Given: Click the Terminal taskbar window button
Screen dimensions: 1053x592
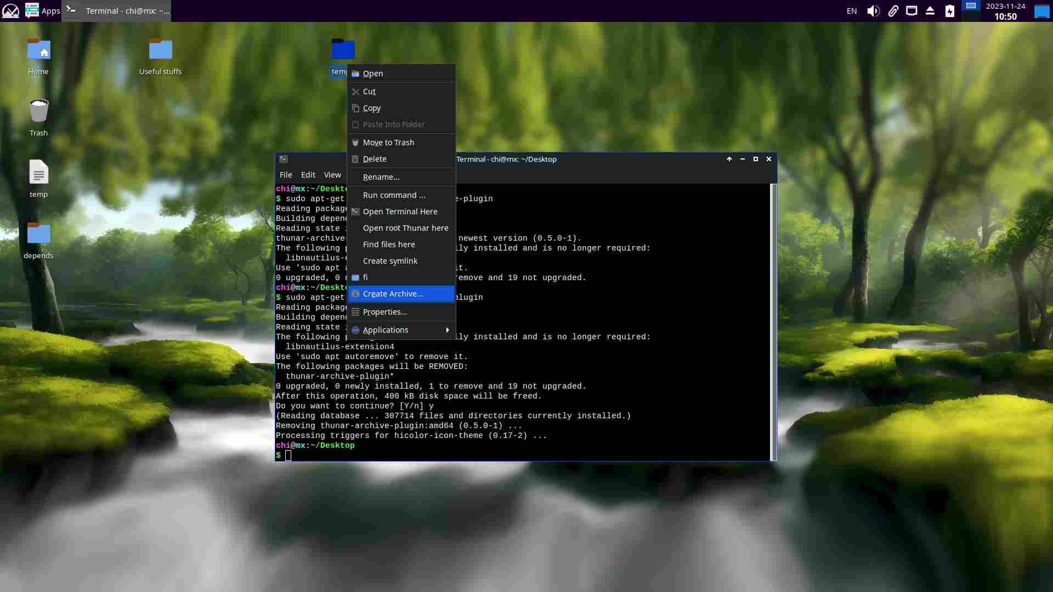Looking at the screenshot, I should click(117, 11).
